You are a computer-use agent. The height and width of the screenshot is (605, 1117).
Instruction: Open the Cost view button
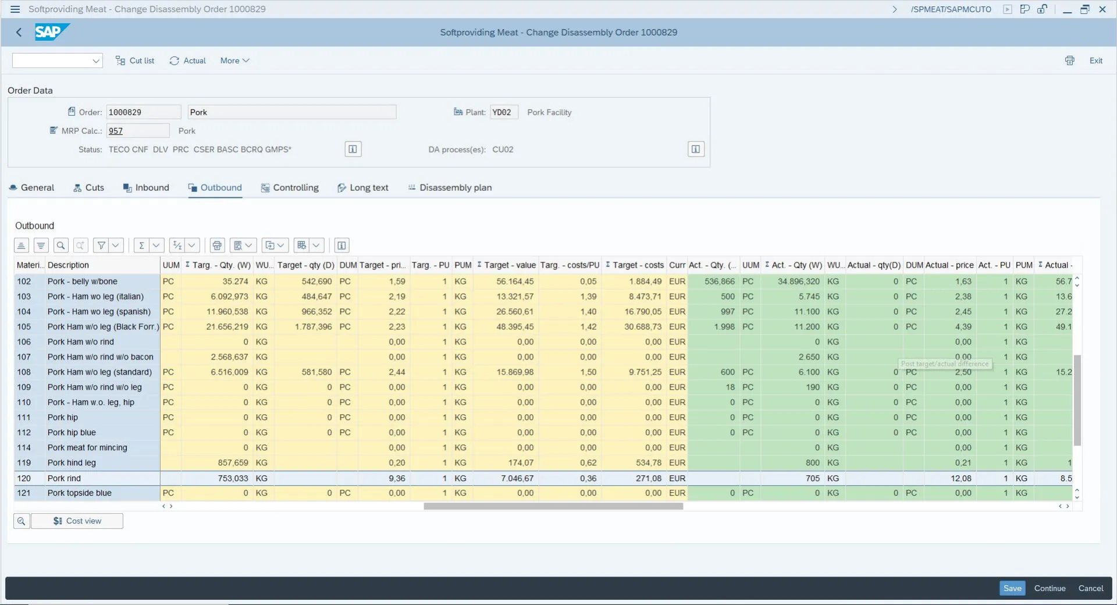tap(77, 521)
